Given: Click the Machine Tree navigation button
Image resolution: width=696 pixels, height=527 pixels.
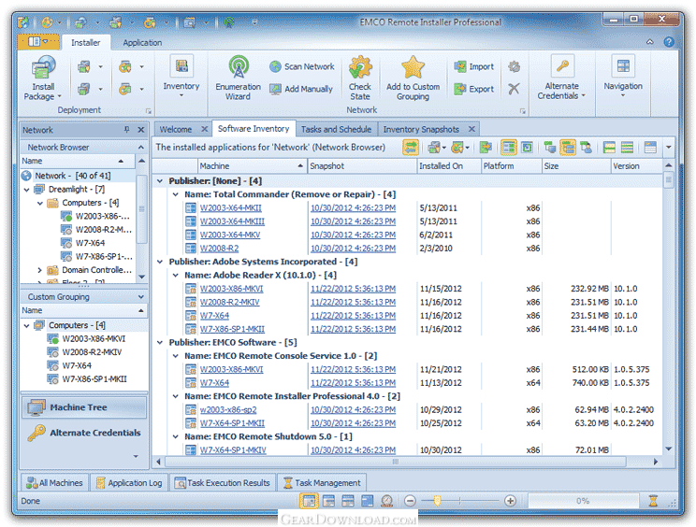Looking at the screenshot, I should 84,407.
